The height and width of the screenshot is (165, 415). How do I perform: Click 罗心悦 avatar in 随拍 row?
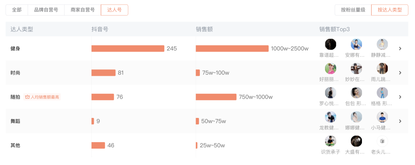[x=330, y=93]
